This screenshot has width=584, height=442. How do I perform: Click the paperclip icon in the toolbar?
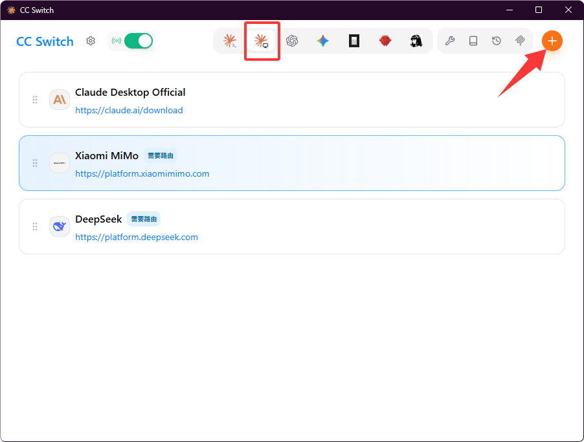(520, 41)
